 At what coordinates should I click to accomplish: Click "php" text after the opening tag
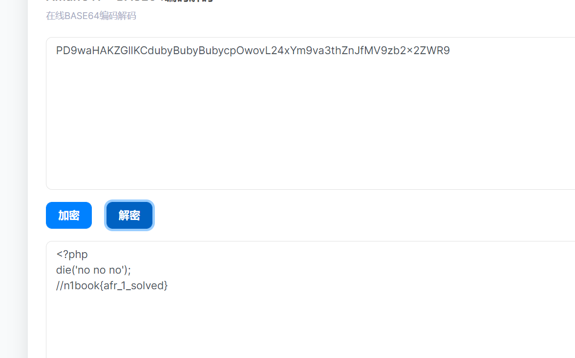coord(78,255)
